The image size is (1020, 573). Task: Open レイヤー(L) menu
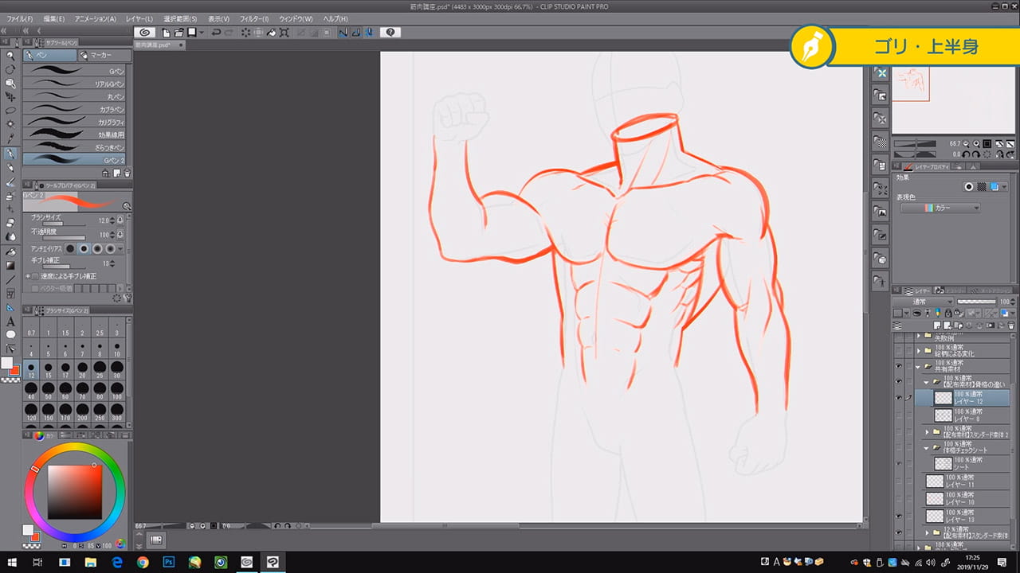click(139, 18)
